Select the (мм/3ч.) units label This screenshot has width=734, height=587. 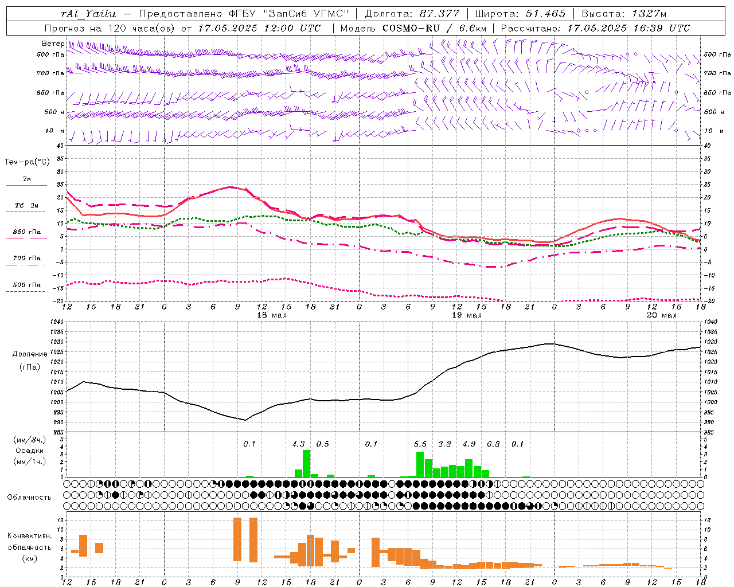(30, 440)
